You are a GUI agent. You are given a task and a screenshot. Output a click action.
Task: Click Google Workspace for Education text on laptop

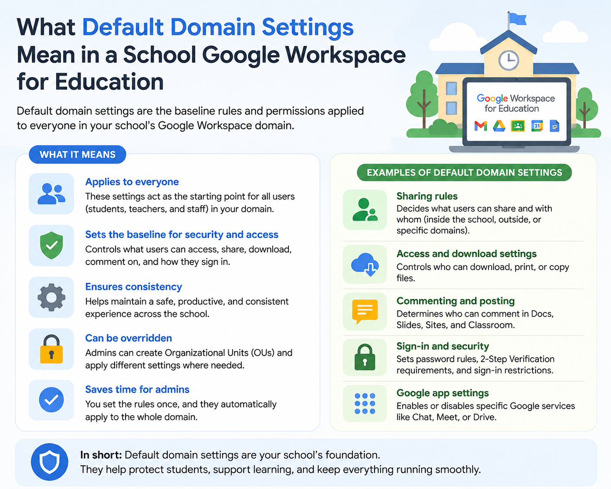pos(516,103)
